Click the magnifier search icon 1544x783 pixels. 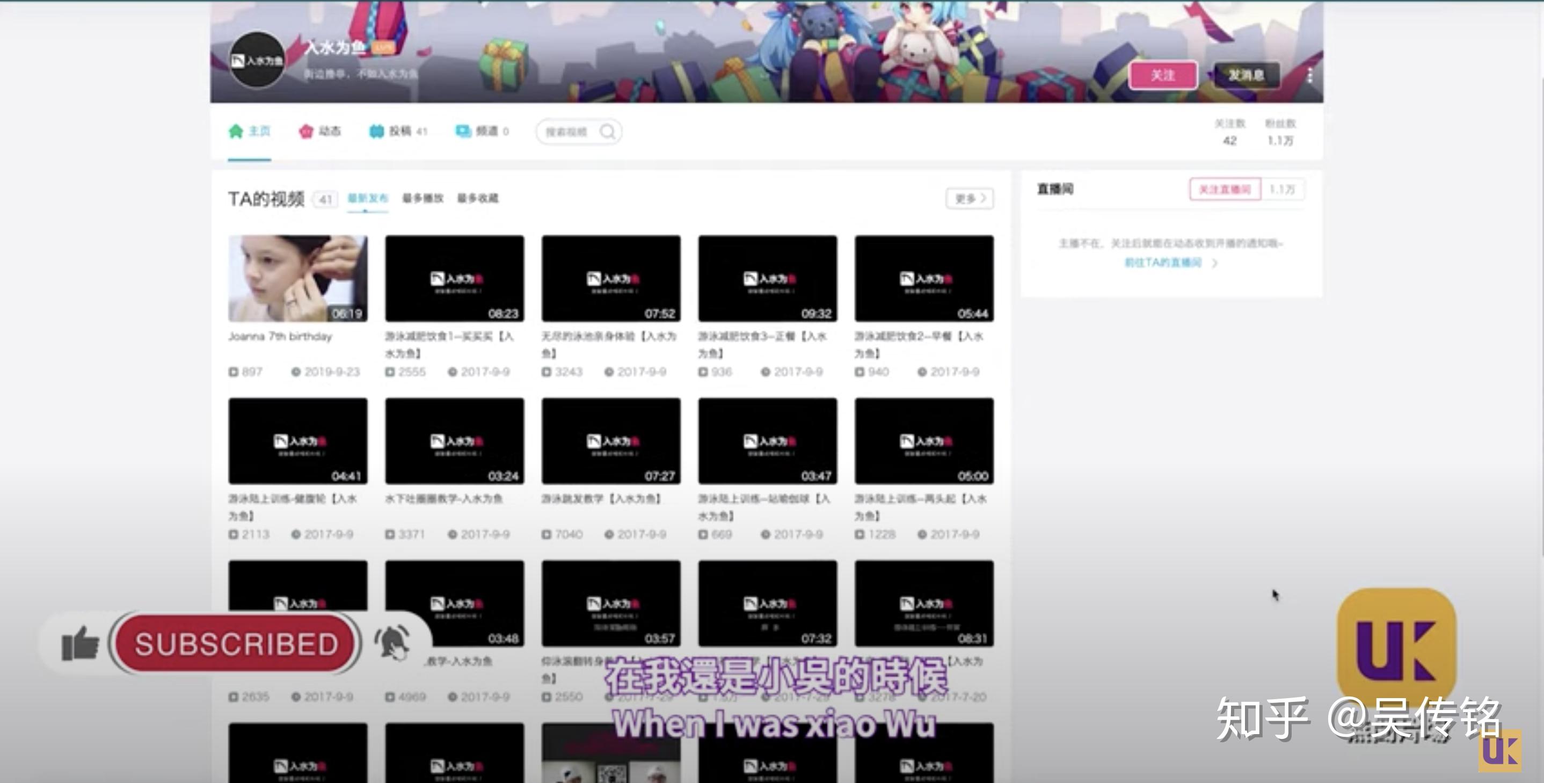(x=607, y=131)
